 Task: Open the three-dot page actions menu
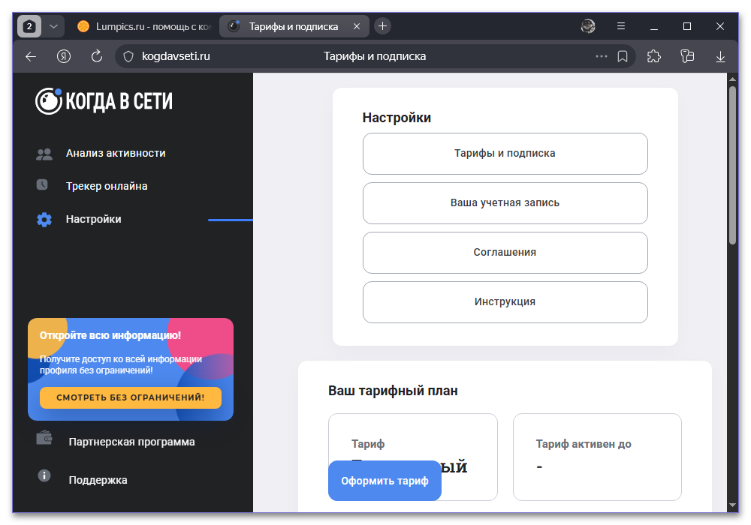pyautogui.click(x=601, y=56)
